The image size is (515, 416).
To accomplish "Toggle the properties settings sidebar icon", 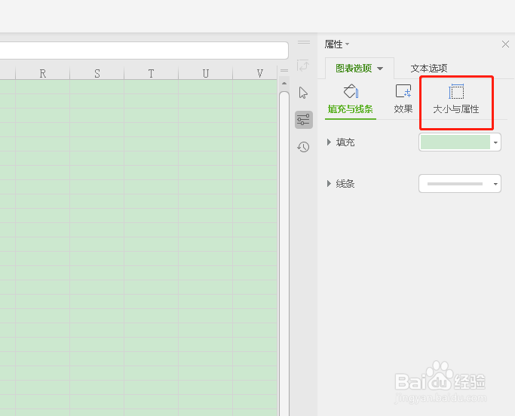I will tap(303, 120).
